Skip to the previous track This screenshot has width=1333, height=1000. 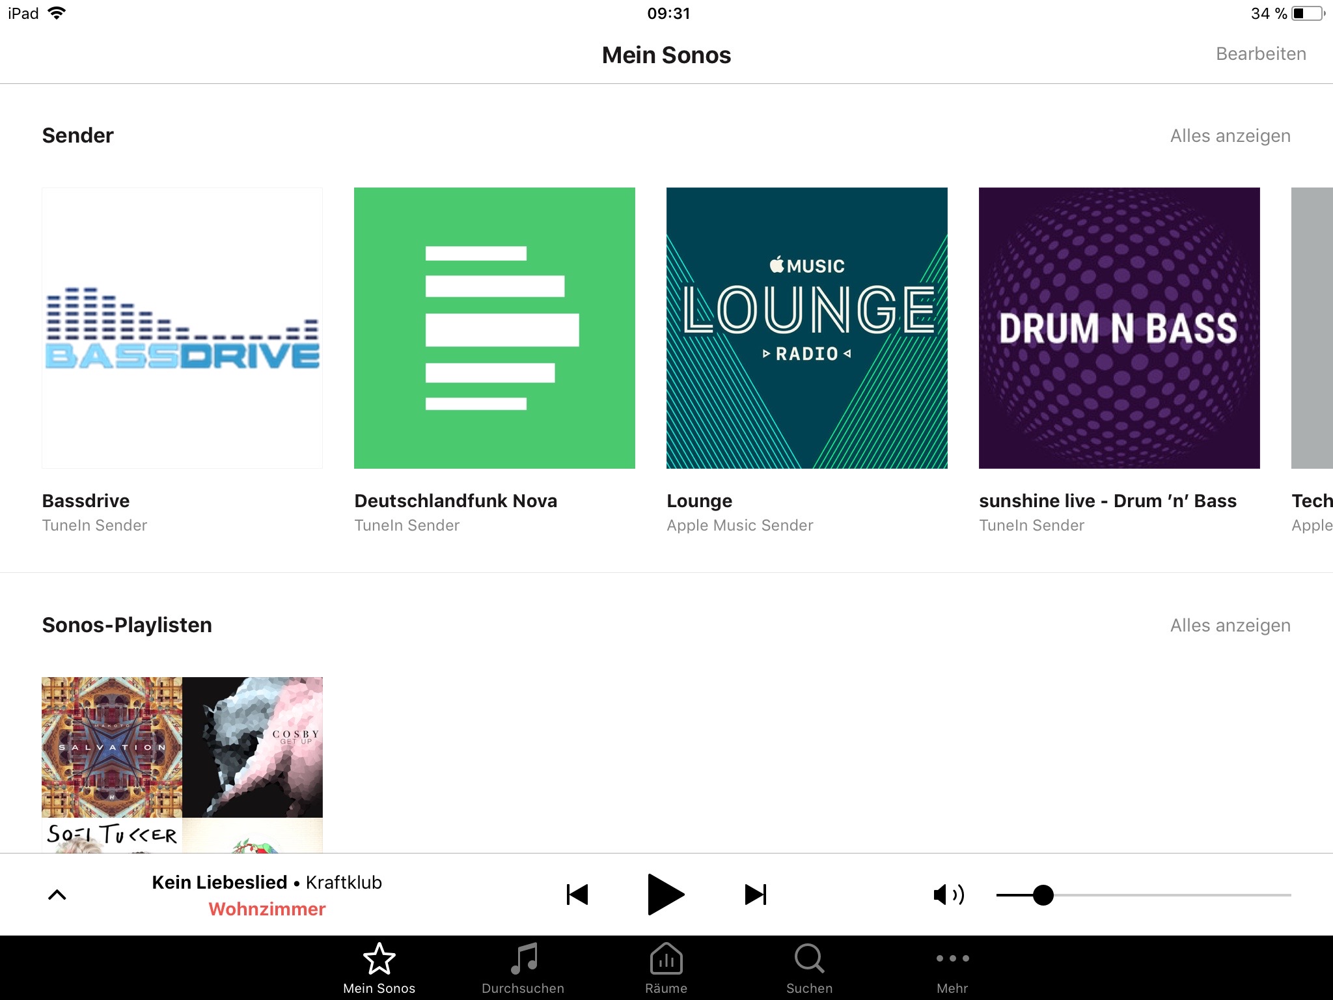577,895
